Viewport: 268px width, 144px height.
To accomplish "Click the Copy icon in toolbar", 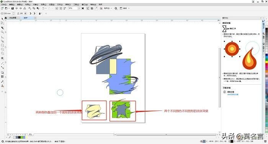I will (34, 8).
